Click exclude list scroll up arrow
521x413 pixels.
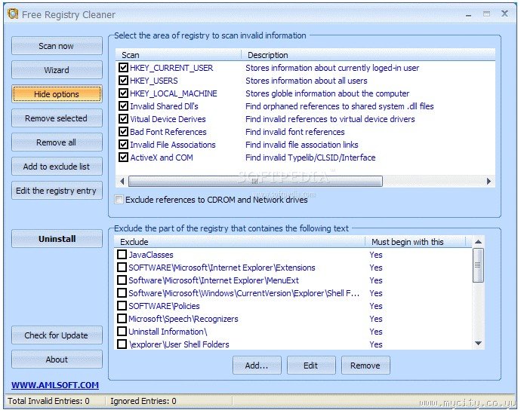(x=478, y=242)
